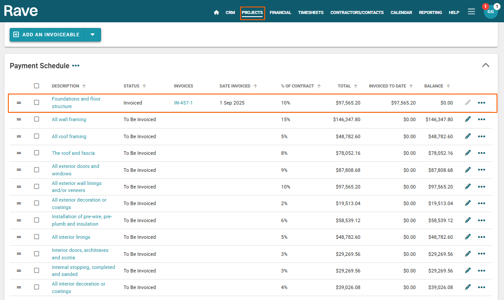
Task: Edit the All interior linings row
Action: (x=468, y=237)
